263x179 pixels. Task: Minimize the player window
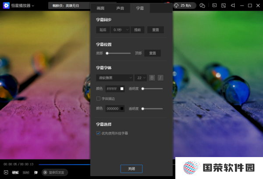tap(242, 6)
